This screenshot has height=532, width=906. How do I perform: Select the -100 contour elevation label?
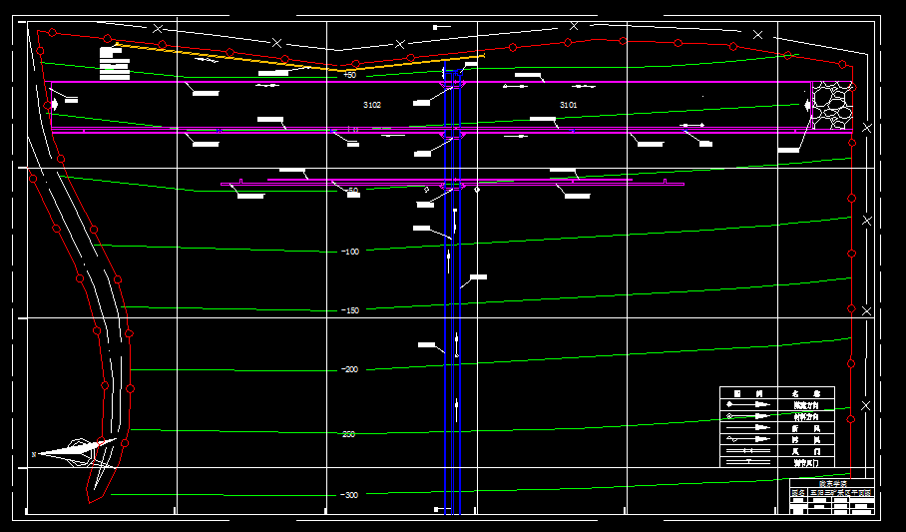[350, 252]
